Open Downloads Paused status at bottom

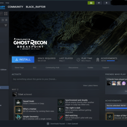point(63,124)
